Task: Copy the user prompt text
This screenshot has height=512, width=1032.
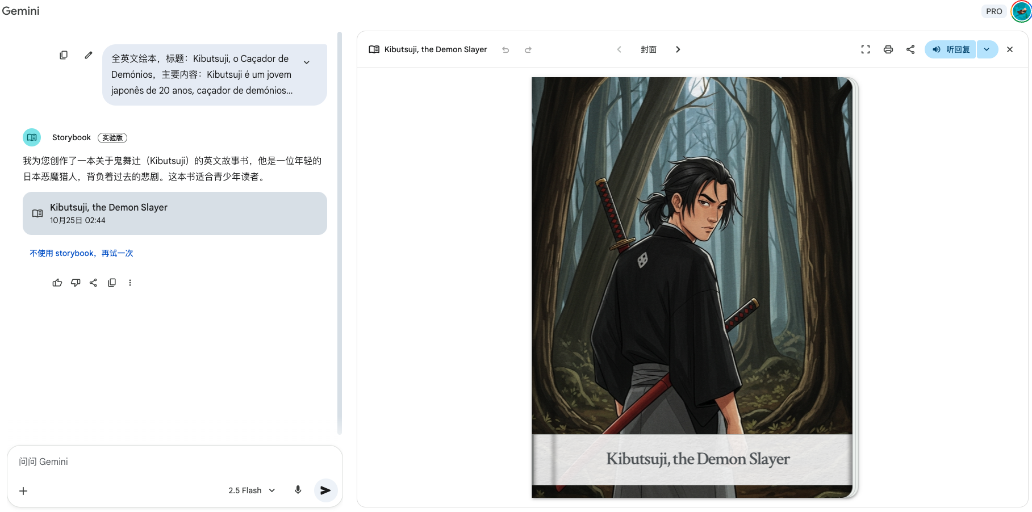Action: point(64,55)
